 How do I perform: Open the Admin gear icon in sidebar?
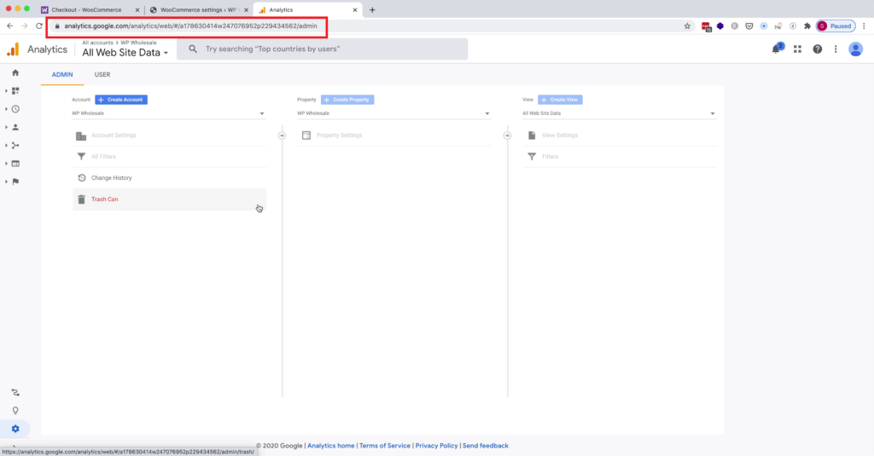coord(15,429)
